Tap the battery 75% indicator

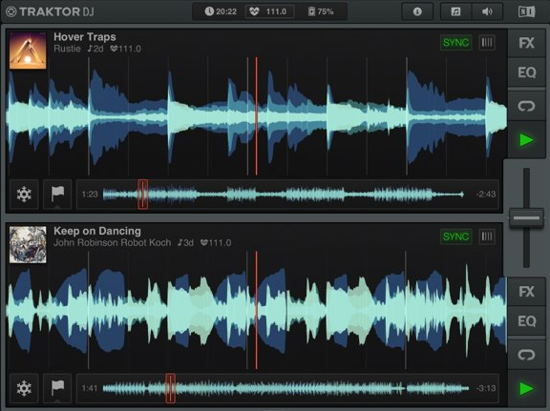pyautogui.click(x=321, y=11)
